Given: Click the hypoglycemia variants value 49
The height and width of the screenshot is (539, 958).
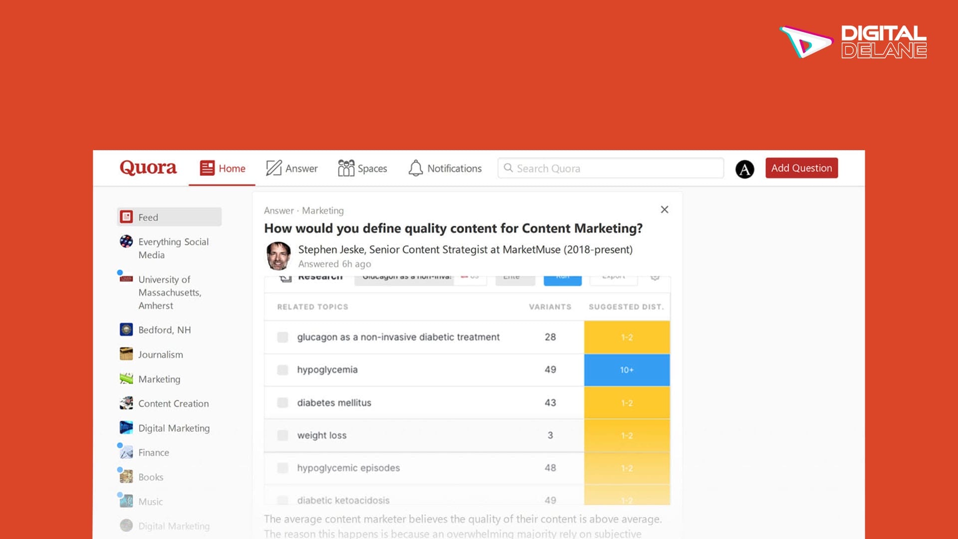Looking at the screenshot, I should 550,370.
